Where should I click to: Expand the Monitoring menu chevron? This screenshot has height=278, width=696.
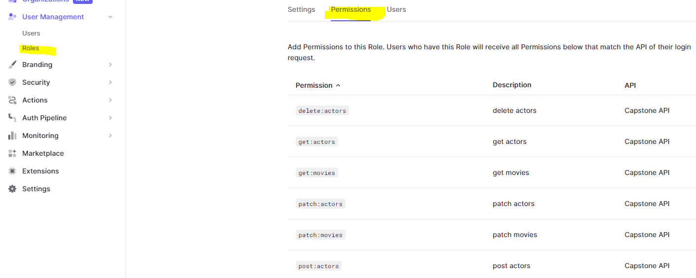(x=110, y=136)
